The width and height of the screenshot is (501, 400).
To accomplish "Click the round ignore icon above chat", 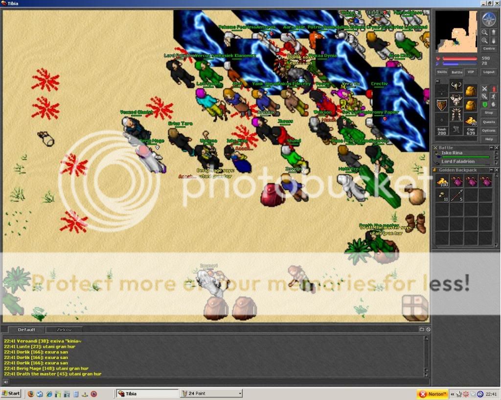I will point(428,330).
